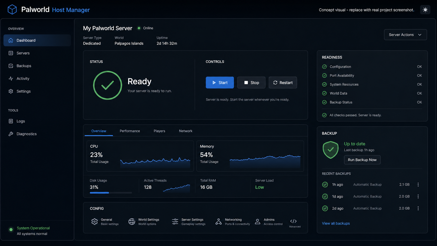Open General basic settings config
437x246 pixels.
tap(105, 222)
